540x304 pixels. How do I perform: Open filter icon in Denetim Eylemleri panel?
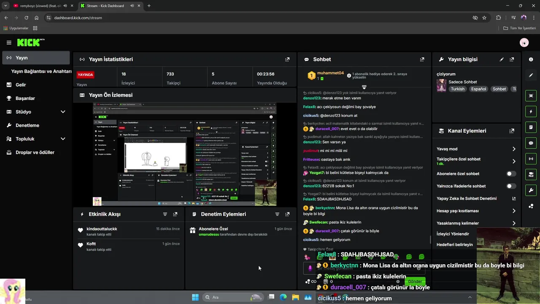coord(277,214)
